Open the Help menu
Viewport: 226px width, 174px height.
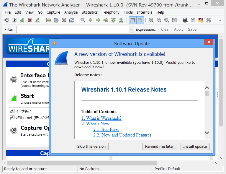[x=160, y=12]
